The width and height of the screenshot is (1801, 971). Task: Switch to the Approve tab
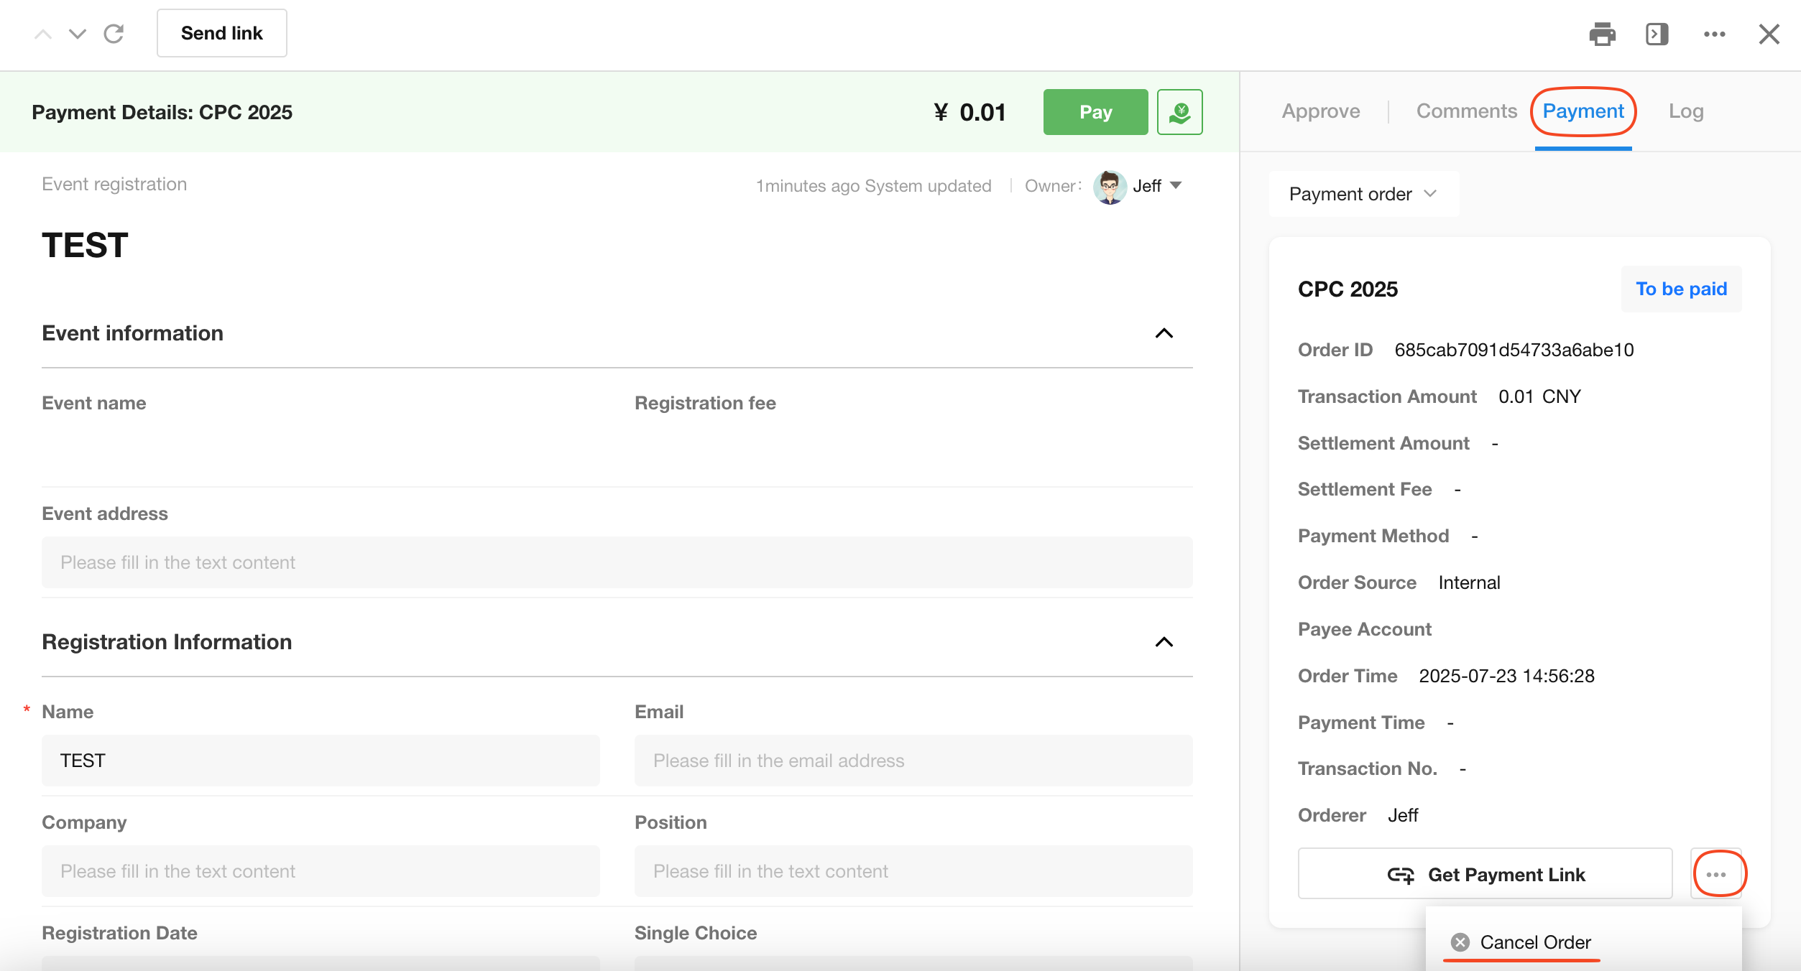(1321, 111)
